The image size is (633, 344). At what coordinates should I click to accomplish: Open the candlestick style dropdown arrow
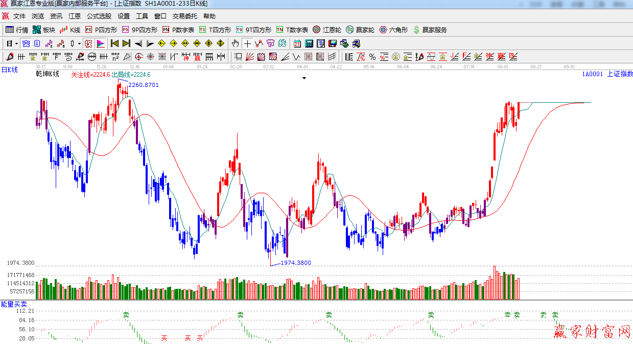(79, 43)
